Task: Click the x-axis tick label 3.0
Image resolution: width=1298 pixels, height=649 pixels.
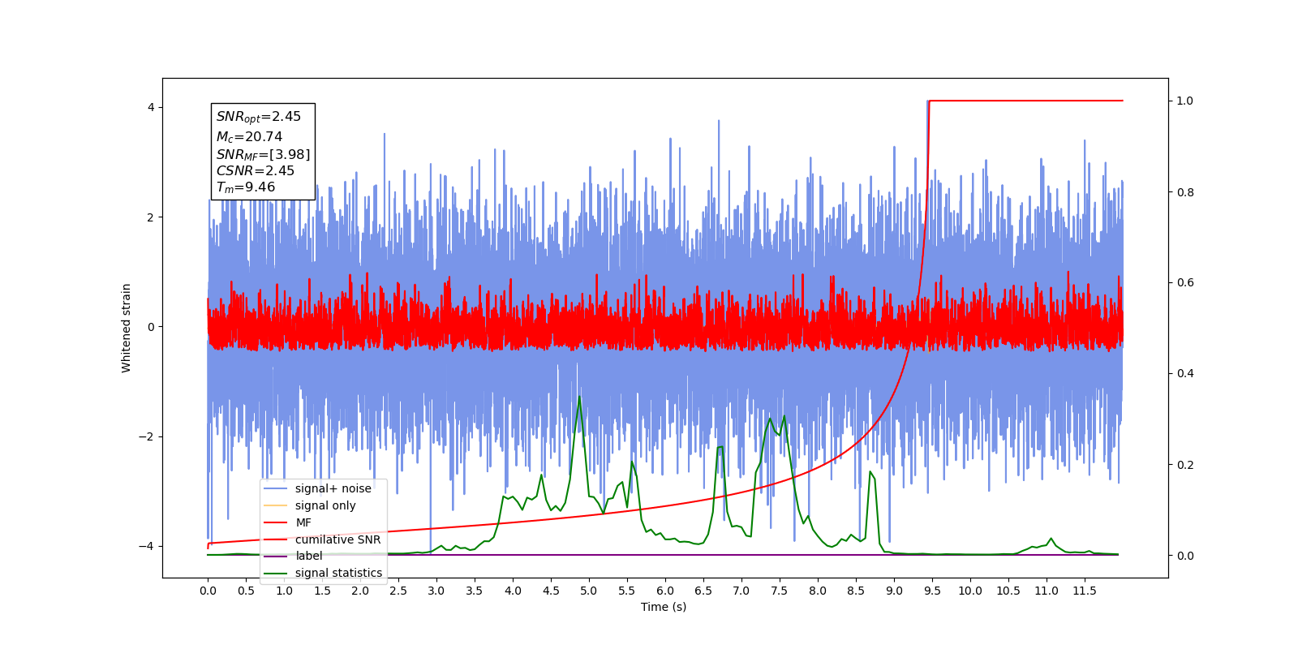Action: coord(436,591)
